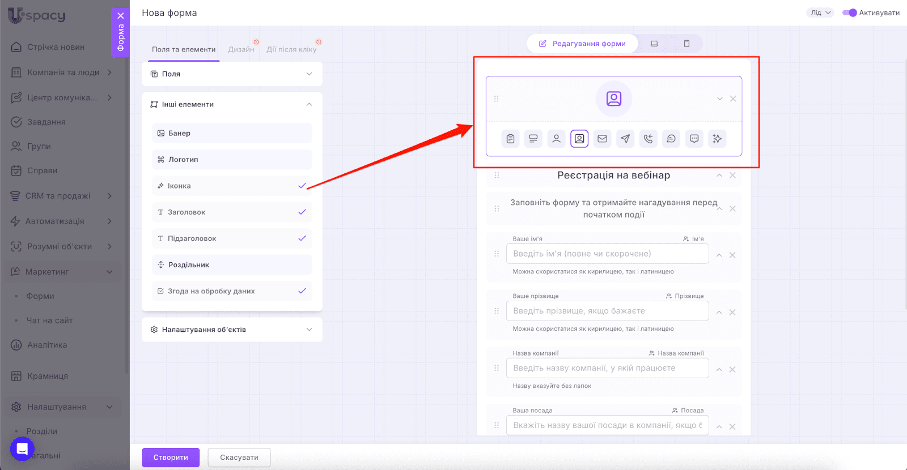Viewport: 907px width, 470px height.
Task: Open Завдання in sidebar
Action: pyautogui.click(x=46, y=122)
